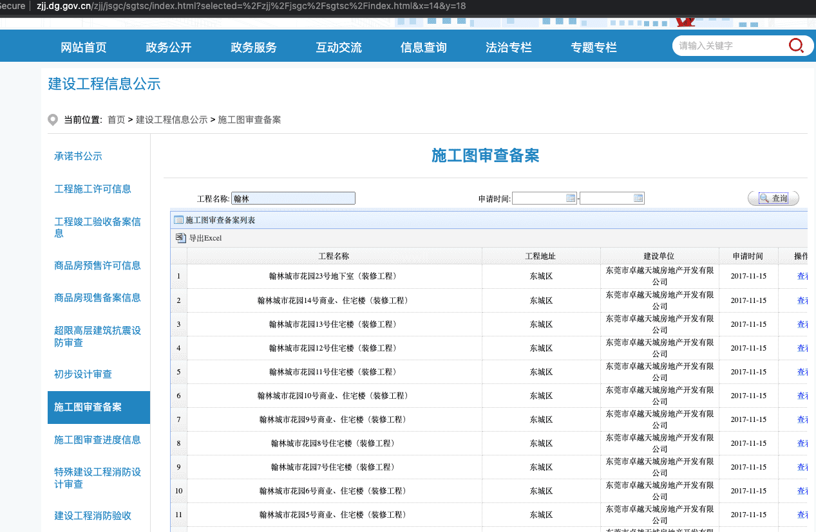Click the view link in row 7
Screen dimensions: 816x532
pyautogui.click(x=803, y=419)
